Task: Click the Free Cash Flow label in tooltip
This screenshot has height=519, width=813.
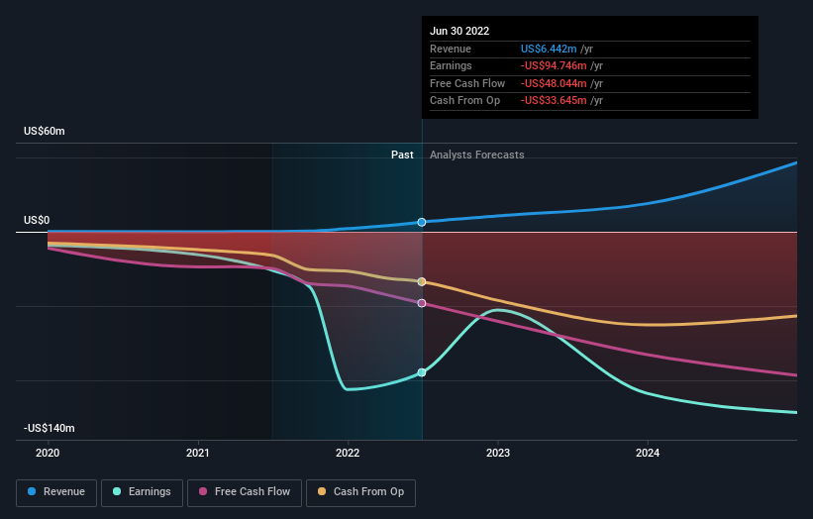Action: click(x=467, y=83)
